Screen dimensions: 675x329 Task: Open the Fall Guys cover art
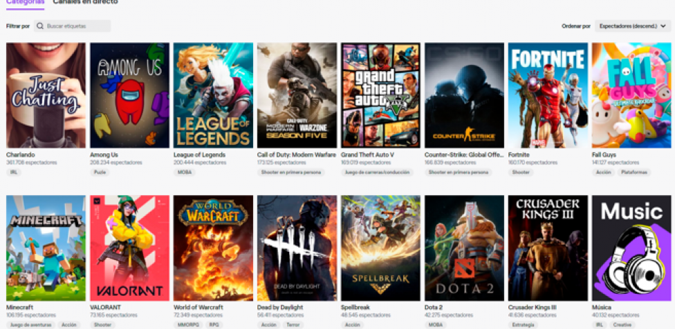click(x=631, y=95)
